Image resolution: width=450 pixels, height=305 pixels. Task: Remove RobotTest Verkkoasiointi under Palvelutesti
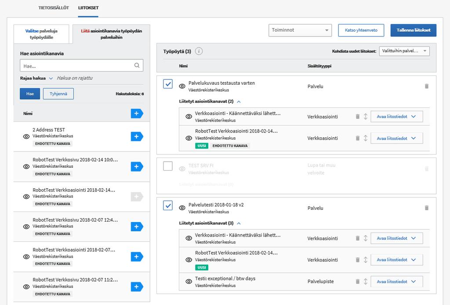pos(358,260)
